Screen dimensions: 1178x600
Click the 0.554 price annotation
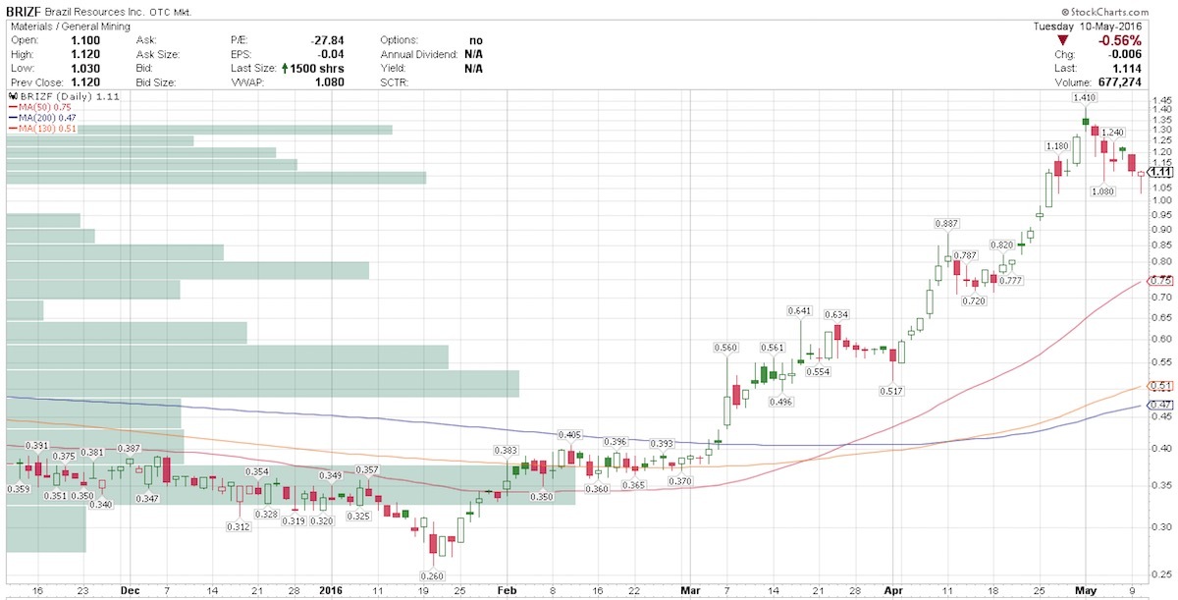(818, 372)
